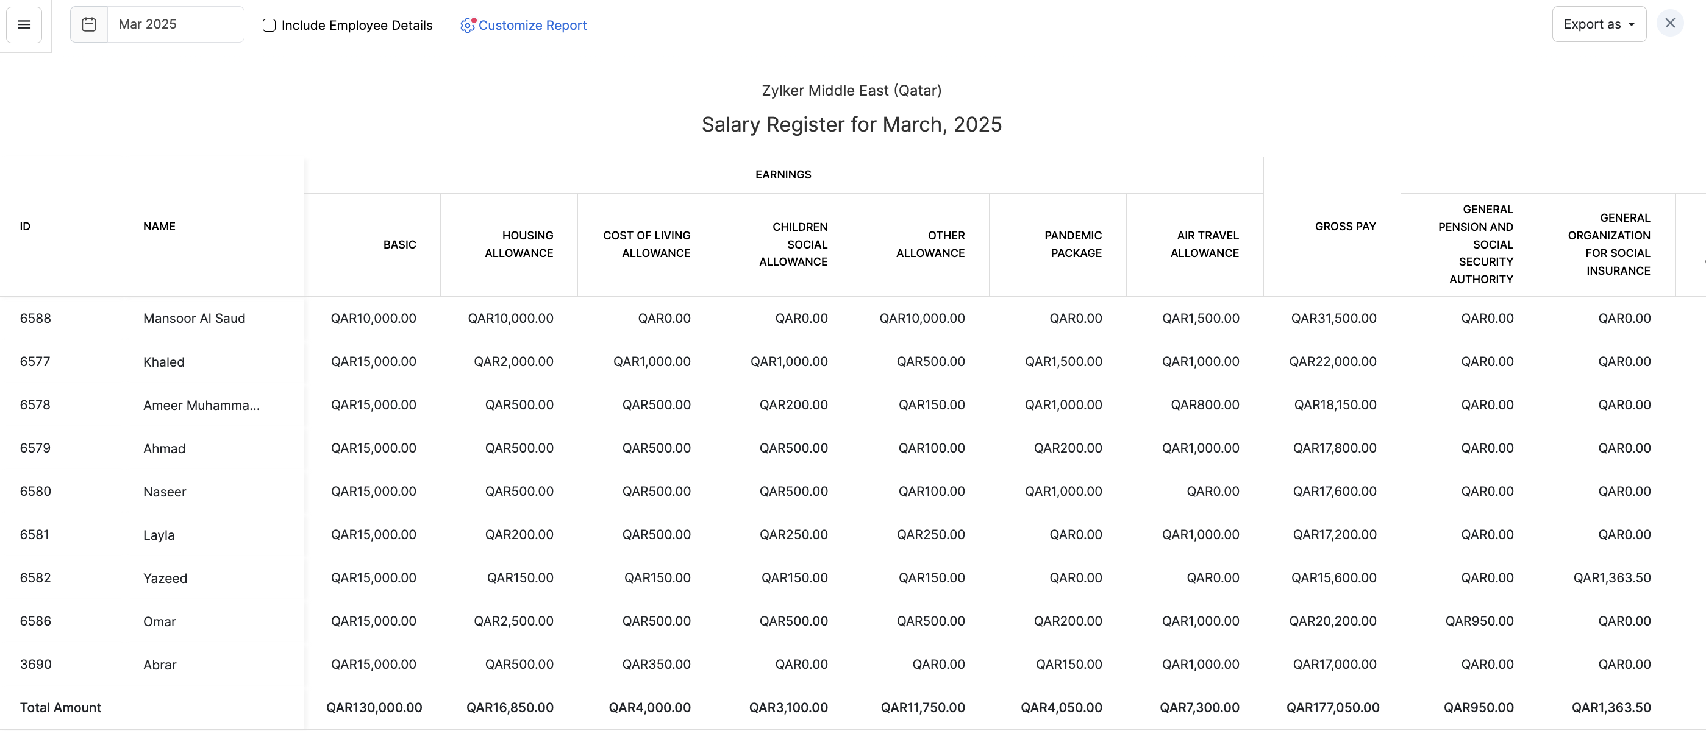Open the Export as dropdown

click(x=1591, y=24)
